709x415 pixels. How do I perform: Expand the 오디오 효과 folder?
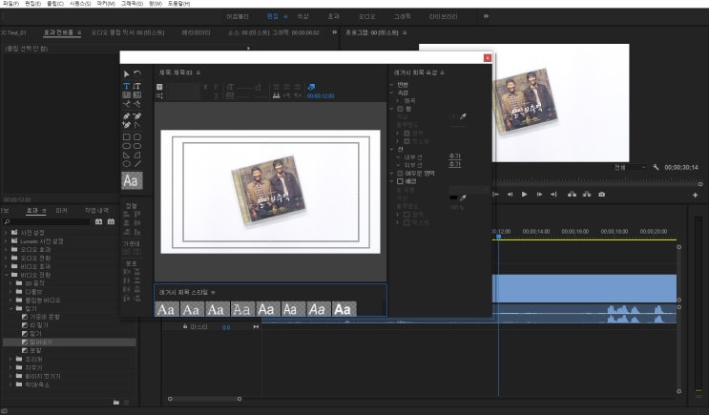(7, 250)
